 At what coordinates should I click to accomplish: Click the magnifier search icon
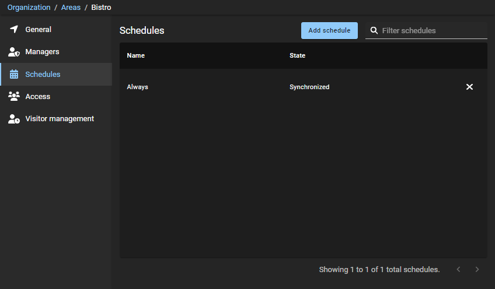[374, 30]
